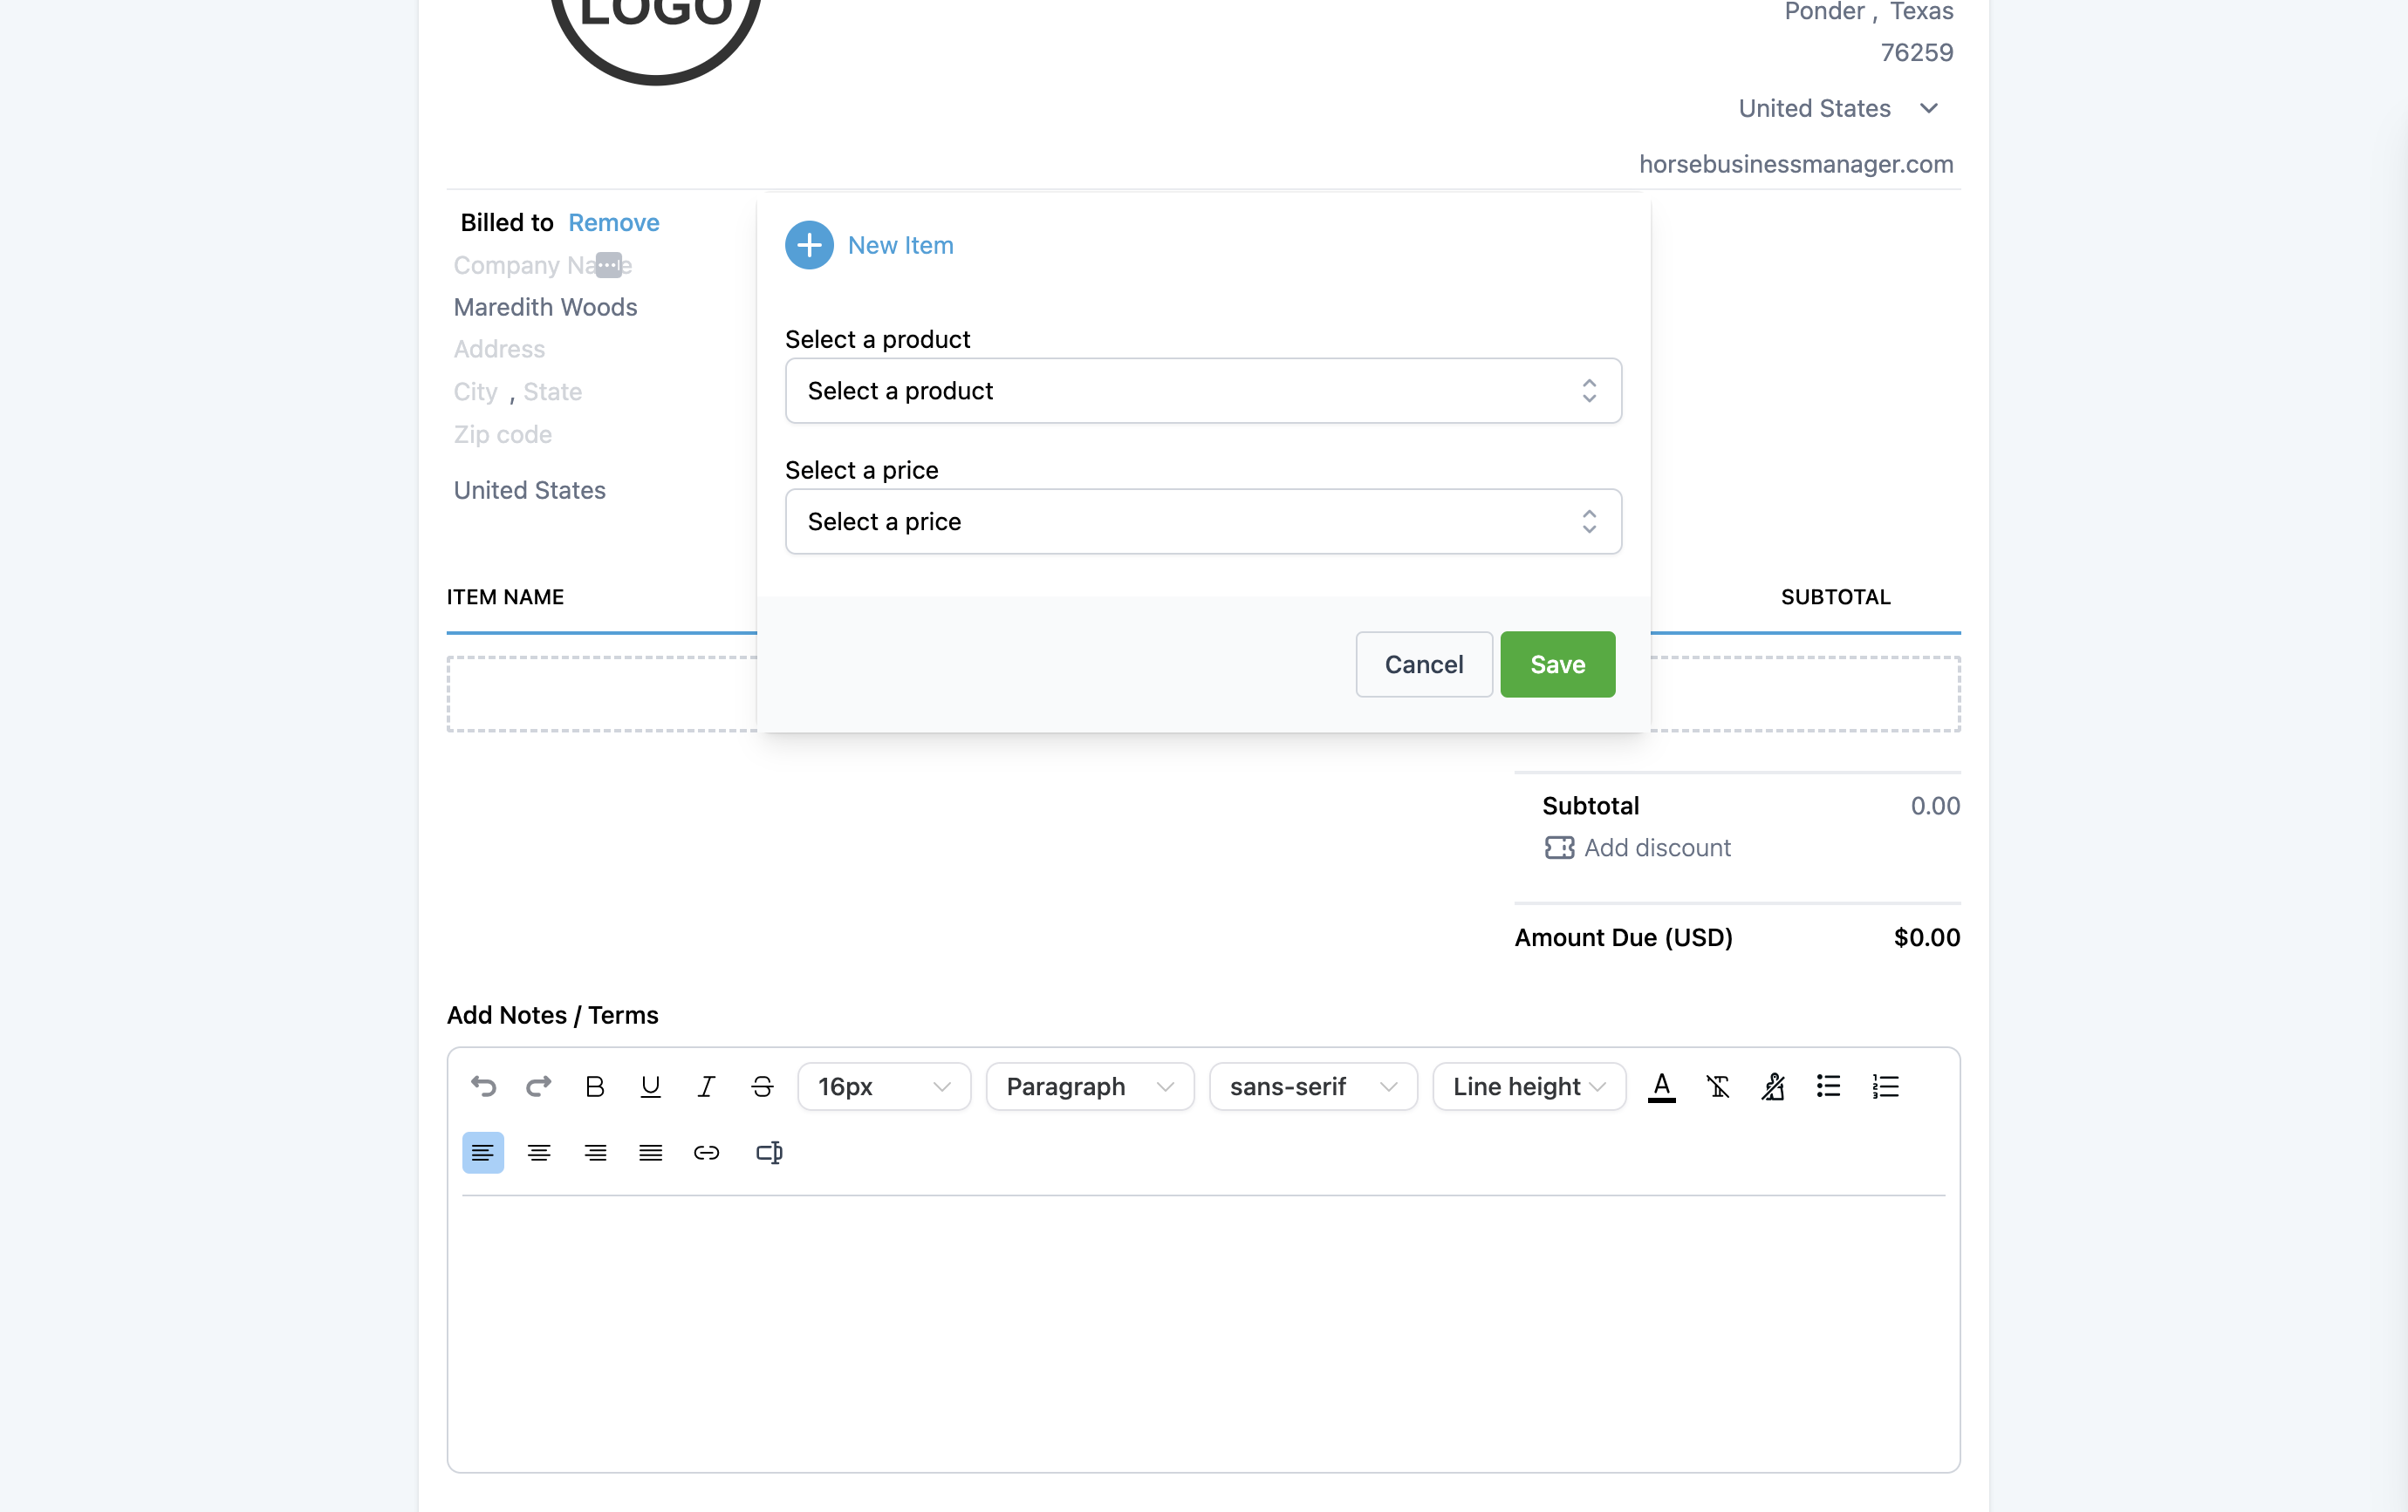The width and height of the screenshot is (2408, 1512).
Task: Click the green Save button
Action: pos(1557,664)
